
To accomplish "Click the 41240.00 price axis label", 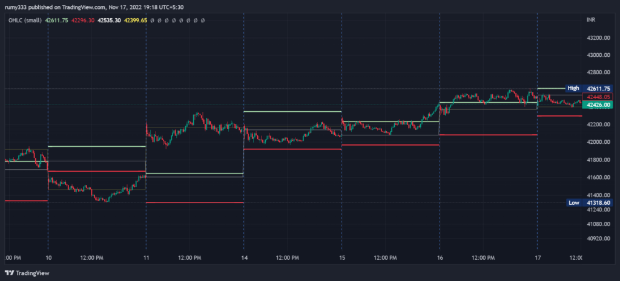I will click(x=599, y=210).
